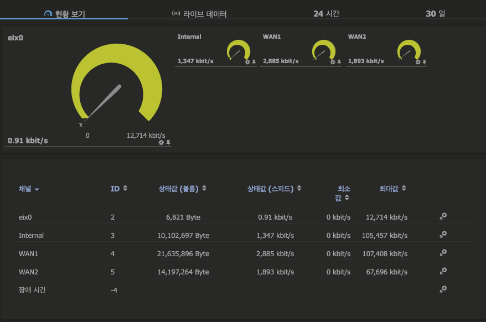
Task: Open channel settings for WAN2 row
Action: pos(443,271)
